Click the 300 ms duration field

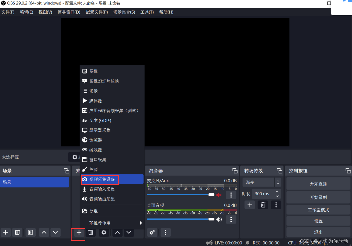[263, 194]
